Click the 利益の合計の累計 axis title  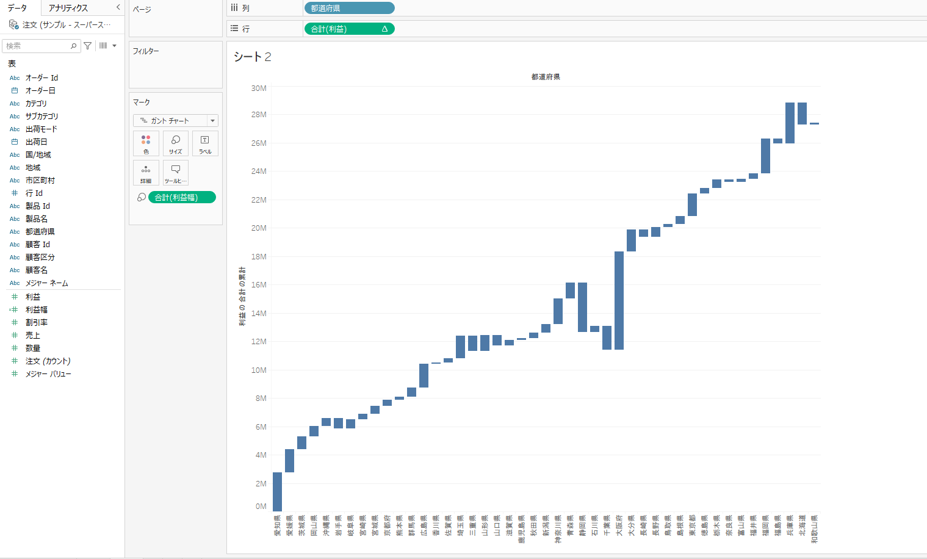coord(242,297)
